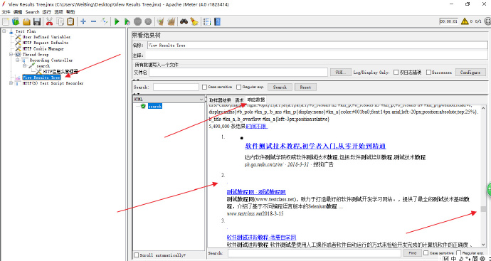
Task: Open the 帮助 menu
Action: [70, 12]
